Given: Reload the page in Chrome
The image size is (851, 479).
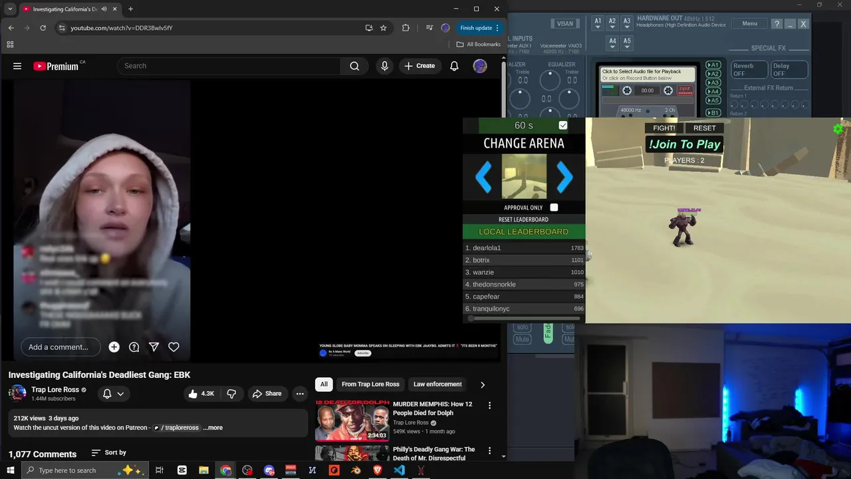Looking at the screenshot, I should coord(43,28).
